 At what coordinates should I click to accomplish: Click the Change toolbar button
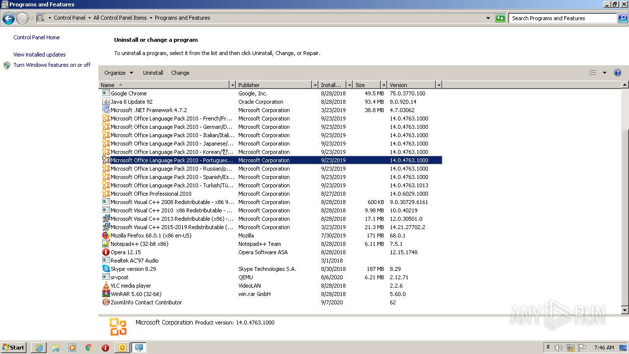pyautogui.click(x=180, y=73)
